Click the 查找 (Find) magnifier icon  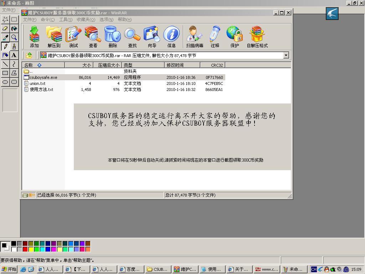click(x=132, y=37)
